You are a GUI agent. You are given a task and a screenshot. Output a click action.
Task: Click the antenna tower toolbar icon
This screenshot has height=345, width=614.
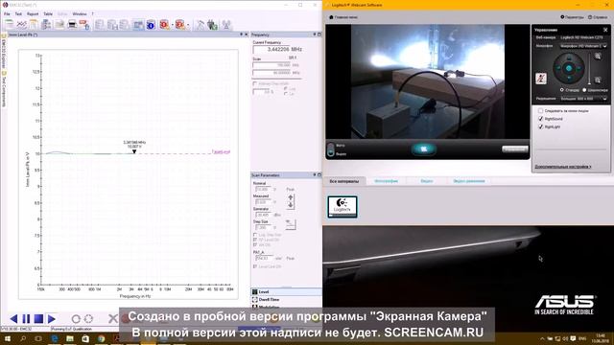click(226, 25)
